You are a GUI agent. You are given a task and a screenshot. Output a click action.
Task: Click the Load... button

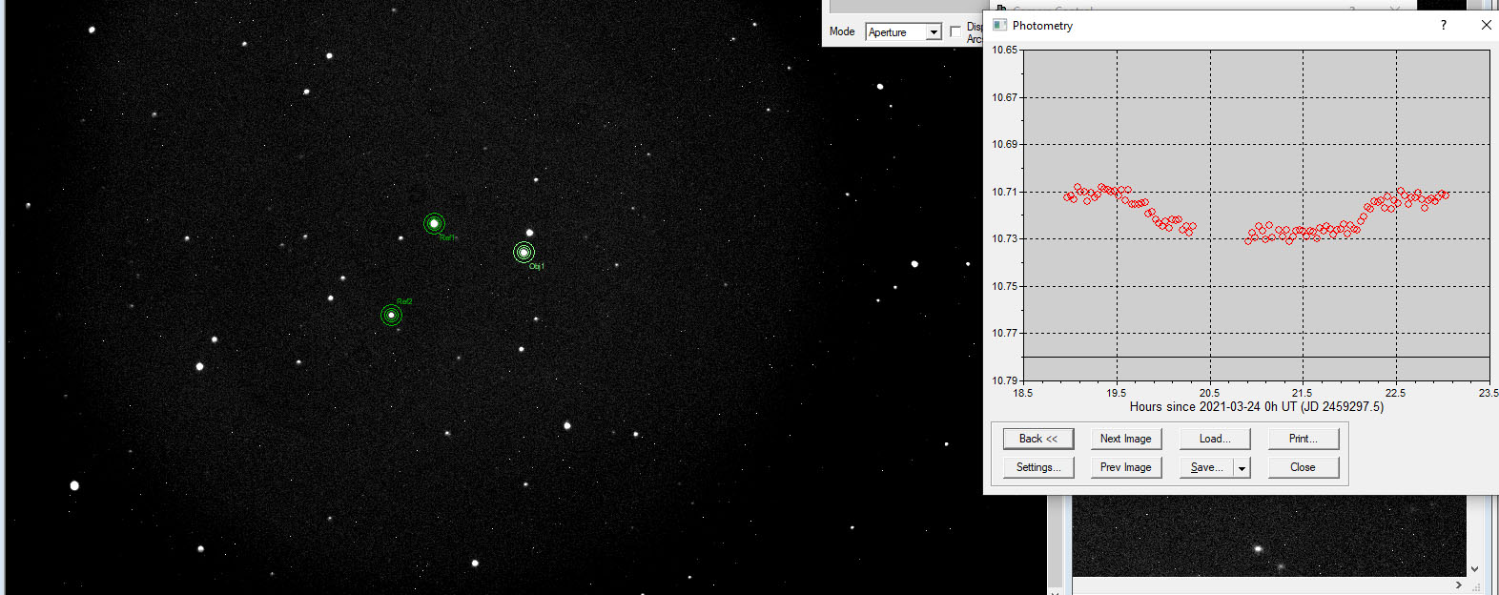(x=1214, y=439)
